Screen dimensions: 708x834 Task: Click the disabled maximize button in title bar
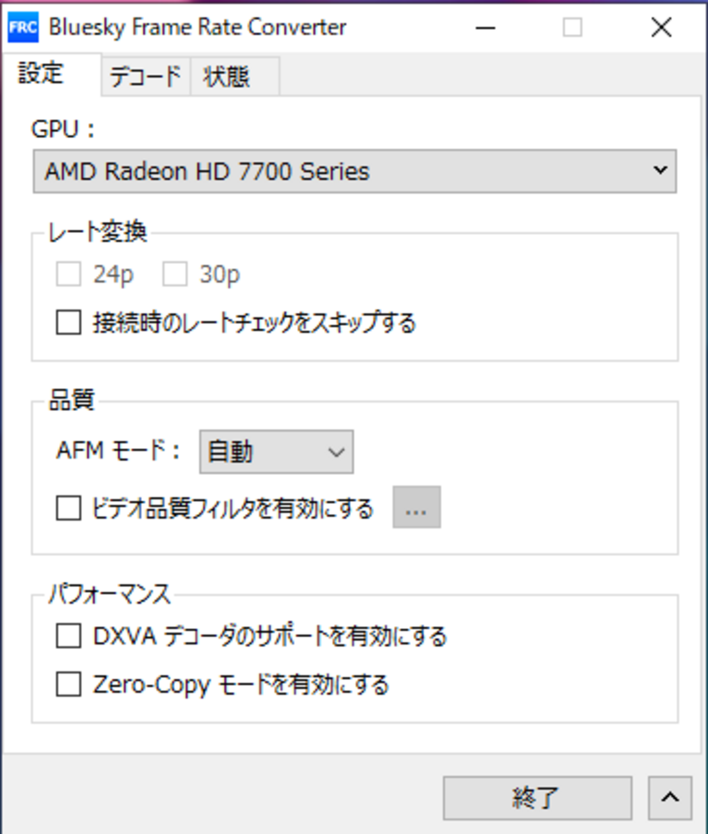[572, 27]
